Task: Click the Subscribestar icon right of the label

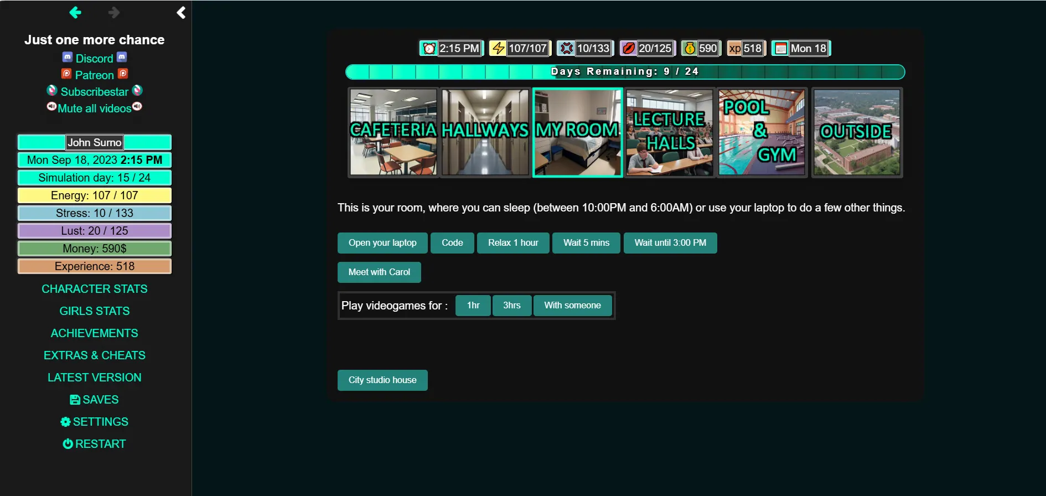Action: point(138,90)
